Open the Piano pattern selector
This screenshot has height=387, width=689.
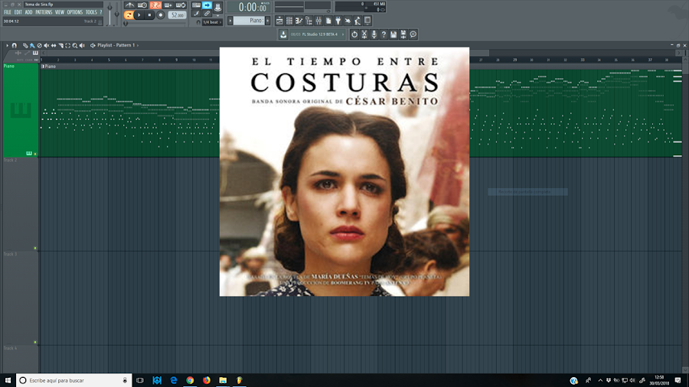coord(248,21)
